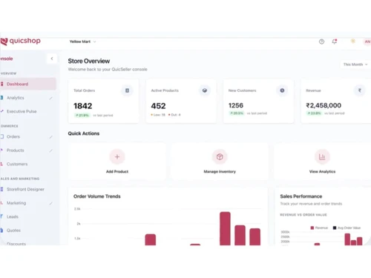Toggle the sun theme icon
This screenshot has height=278, width=371.
point(353,42)
